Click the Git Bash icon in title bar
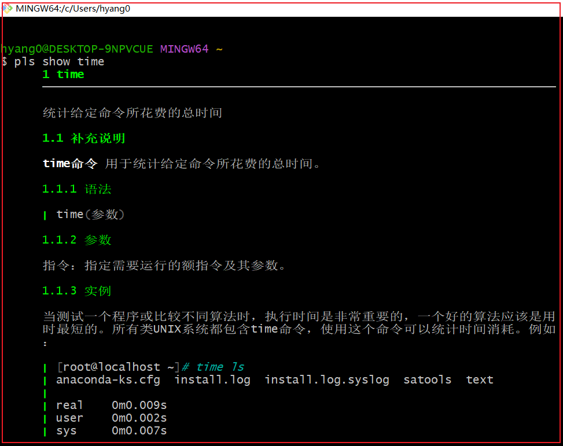The height and width of the screenshot is (446, 563). coord(8,8)
